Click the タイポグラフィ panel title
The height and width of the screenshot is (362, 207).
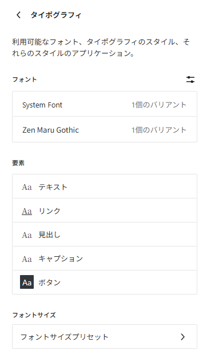pos(56,15)
